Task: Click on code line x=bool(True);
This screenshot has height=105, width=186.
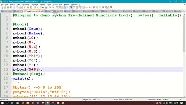Action: tap(28, 29)
